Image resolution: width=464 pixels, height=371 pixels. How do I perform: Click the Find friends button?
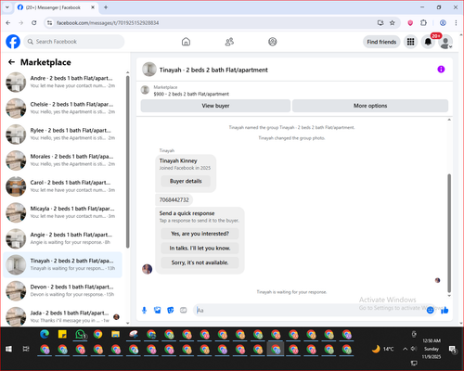tap(381, 42)
